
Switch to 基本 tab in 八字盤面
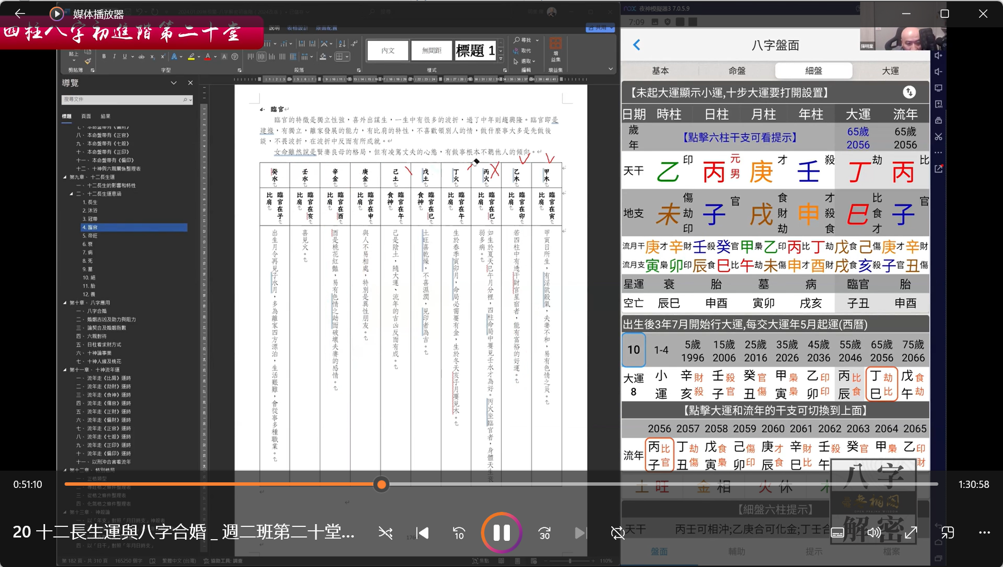coord(660,71)
